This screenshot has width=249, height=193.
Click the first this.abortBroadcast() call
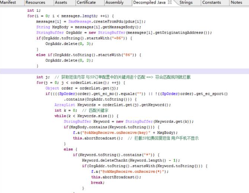coord(98,138)
